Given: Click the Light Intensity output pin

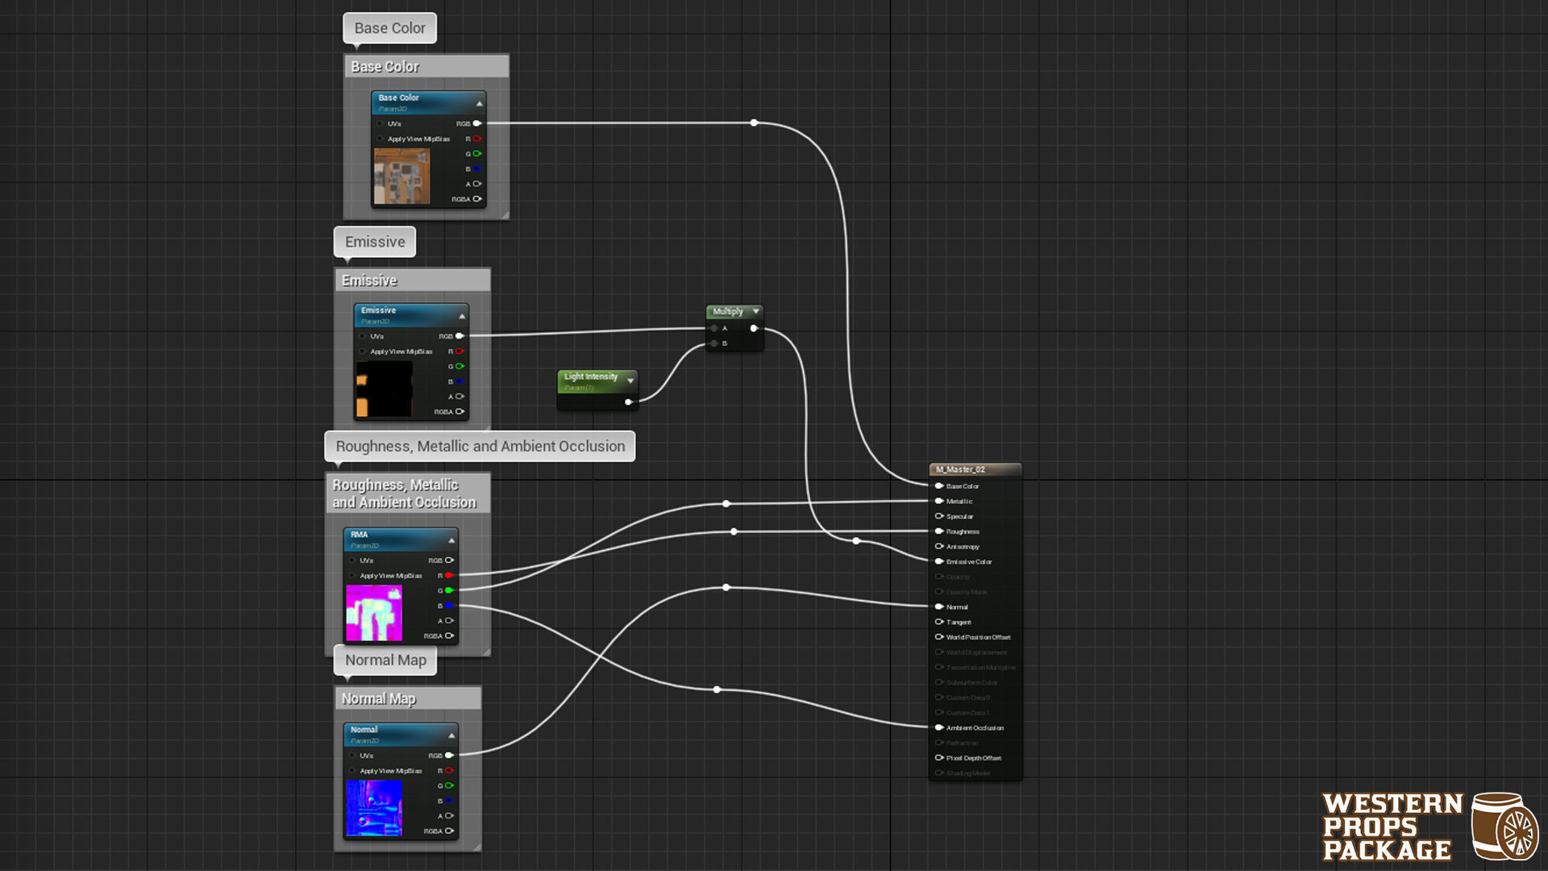Looking at the screenshot, I should pyautogui.click(x=628, y=402).
